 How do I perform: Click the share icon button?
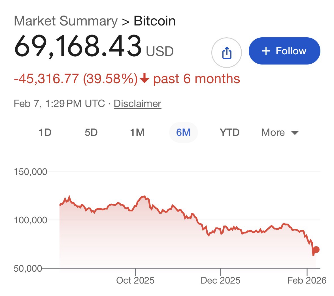tap(227, 53)
